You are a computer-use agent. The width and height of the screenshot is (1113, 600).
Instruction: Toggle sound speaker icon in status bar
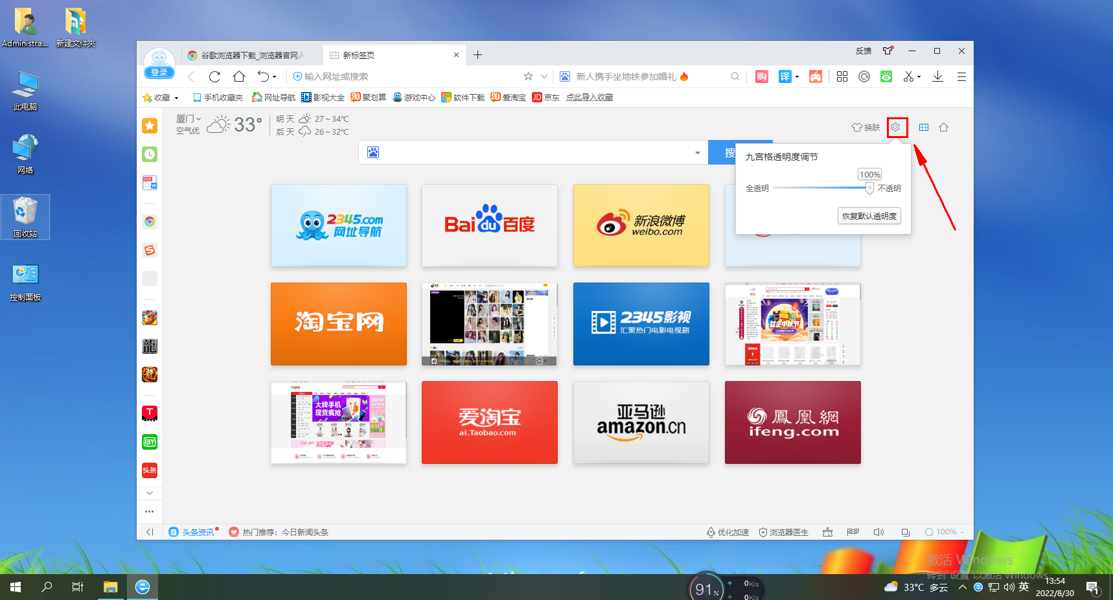click(x=878, y=532)
